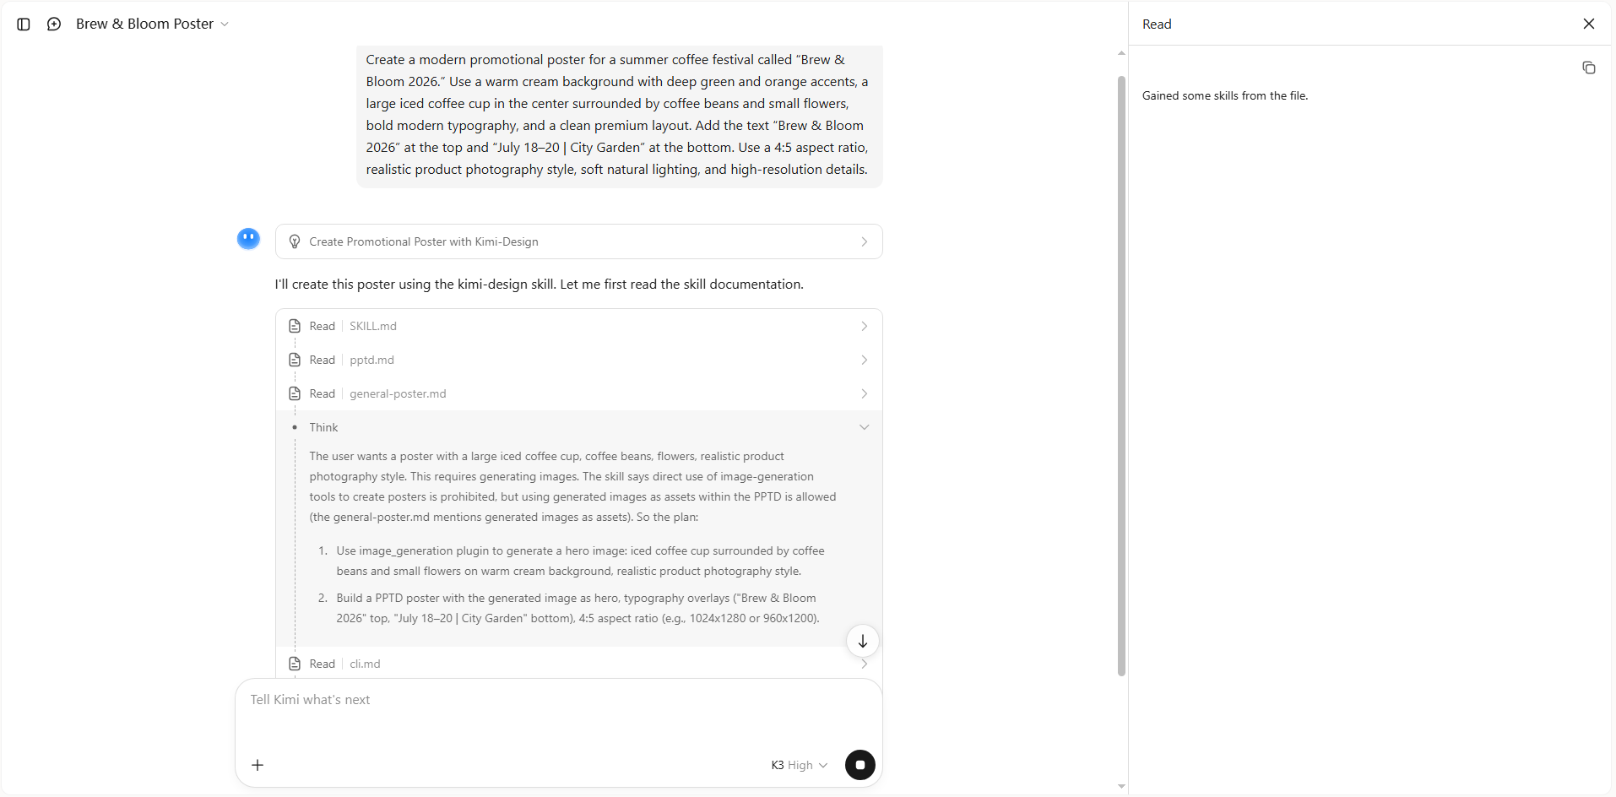The height and width of the screenshot is (797, 1616).
Task: Copy the Read panel content
Action: [1588, 68]
